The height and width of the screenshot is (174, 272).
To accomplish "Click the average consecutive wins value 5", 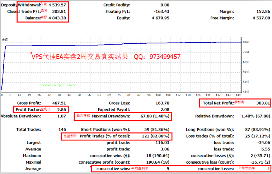I will [168, 169].
